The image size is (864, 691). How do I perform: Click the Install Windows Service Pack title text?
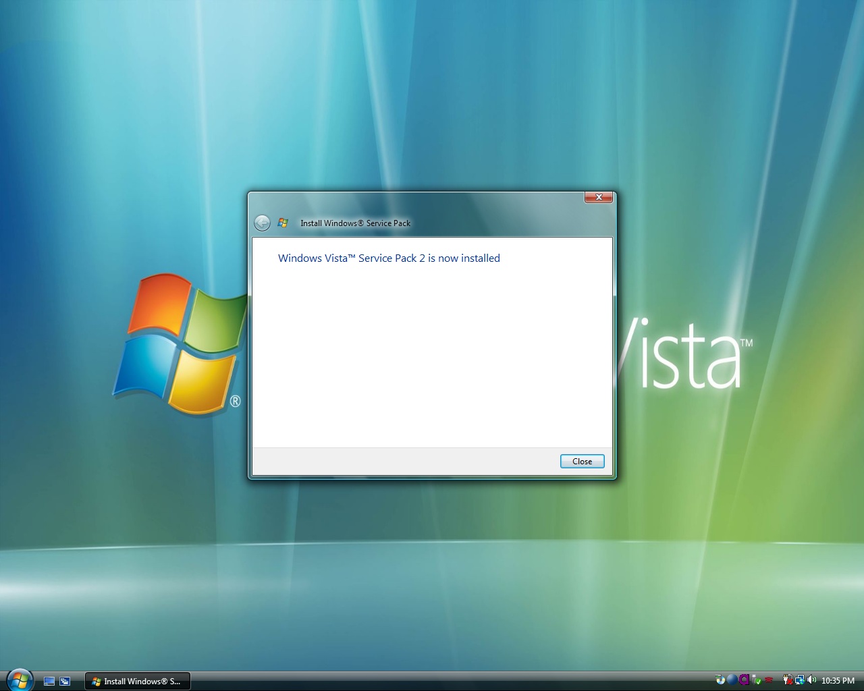tap(355, 223)
